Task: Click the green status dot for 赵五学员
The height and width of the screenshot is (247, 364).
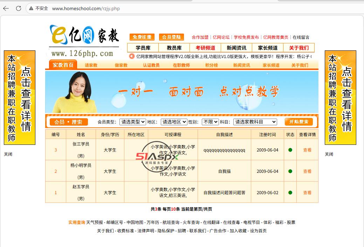Action: tap(290, 193)
